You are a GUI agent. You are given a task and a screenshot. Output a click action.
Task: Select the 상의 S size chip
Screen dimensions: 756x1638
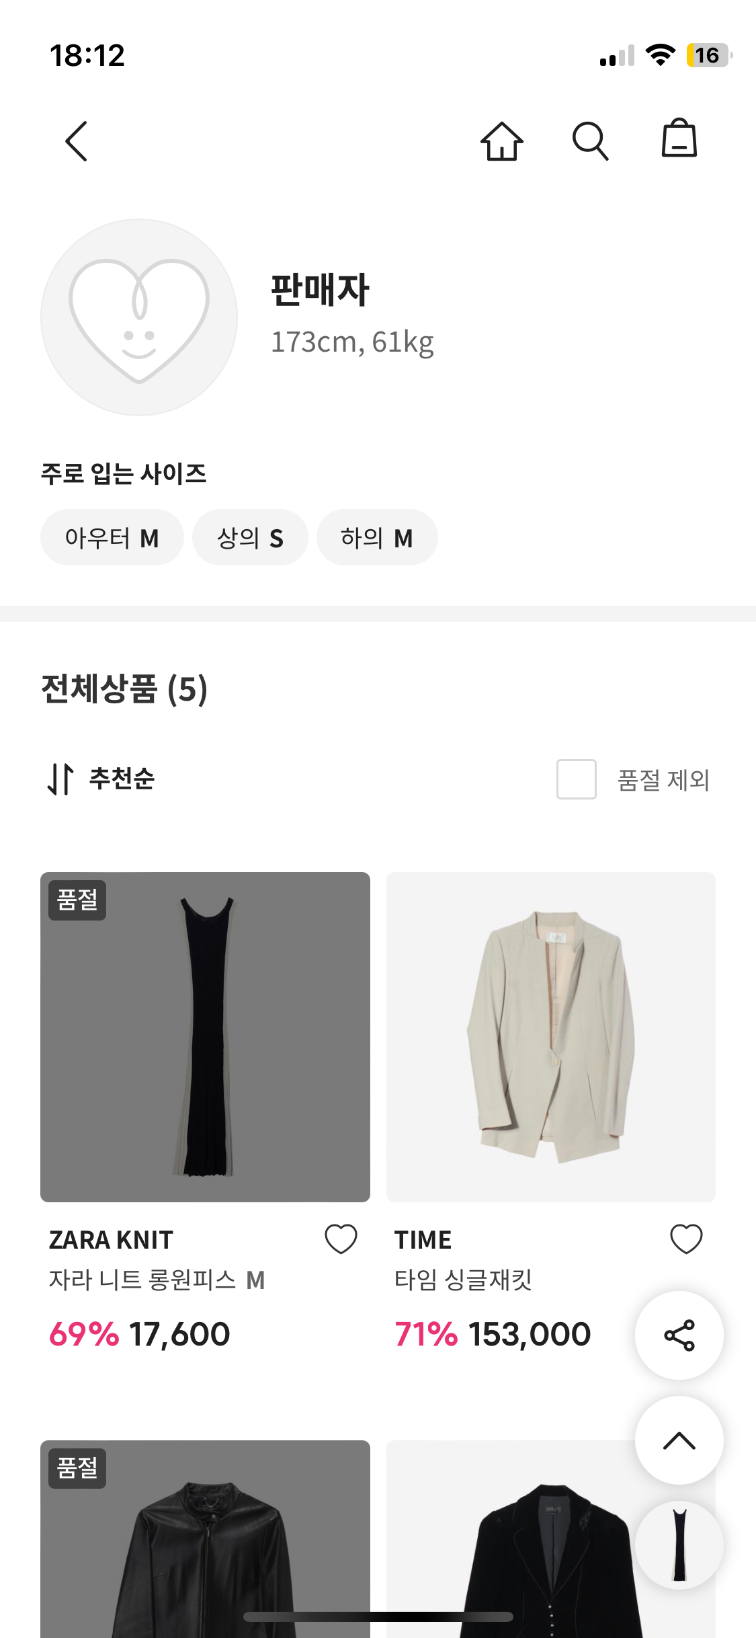pyautogui.click(x=250, y=538)
